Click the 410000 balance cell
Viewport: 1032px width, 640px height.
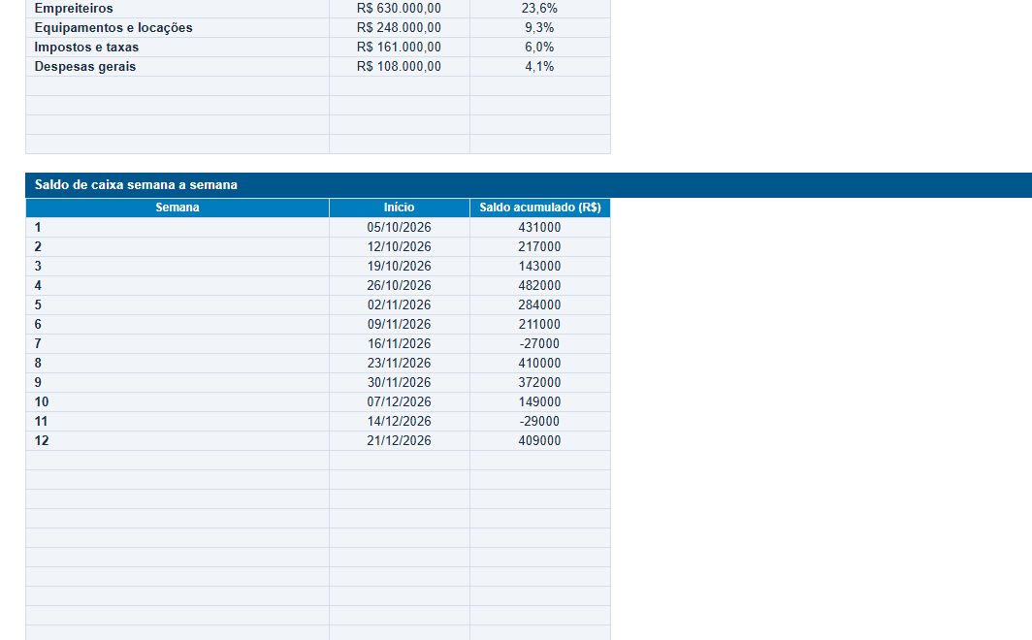[x=540, y=363]
